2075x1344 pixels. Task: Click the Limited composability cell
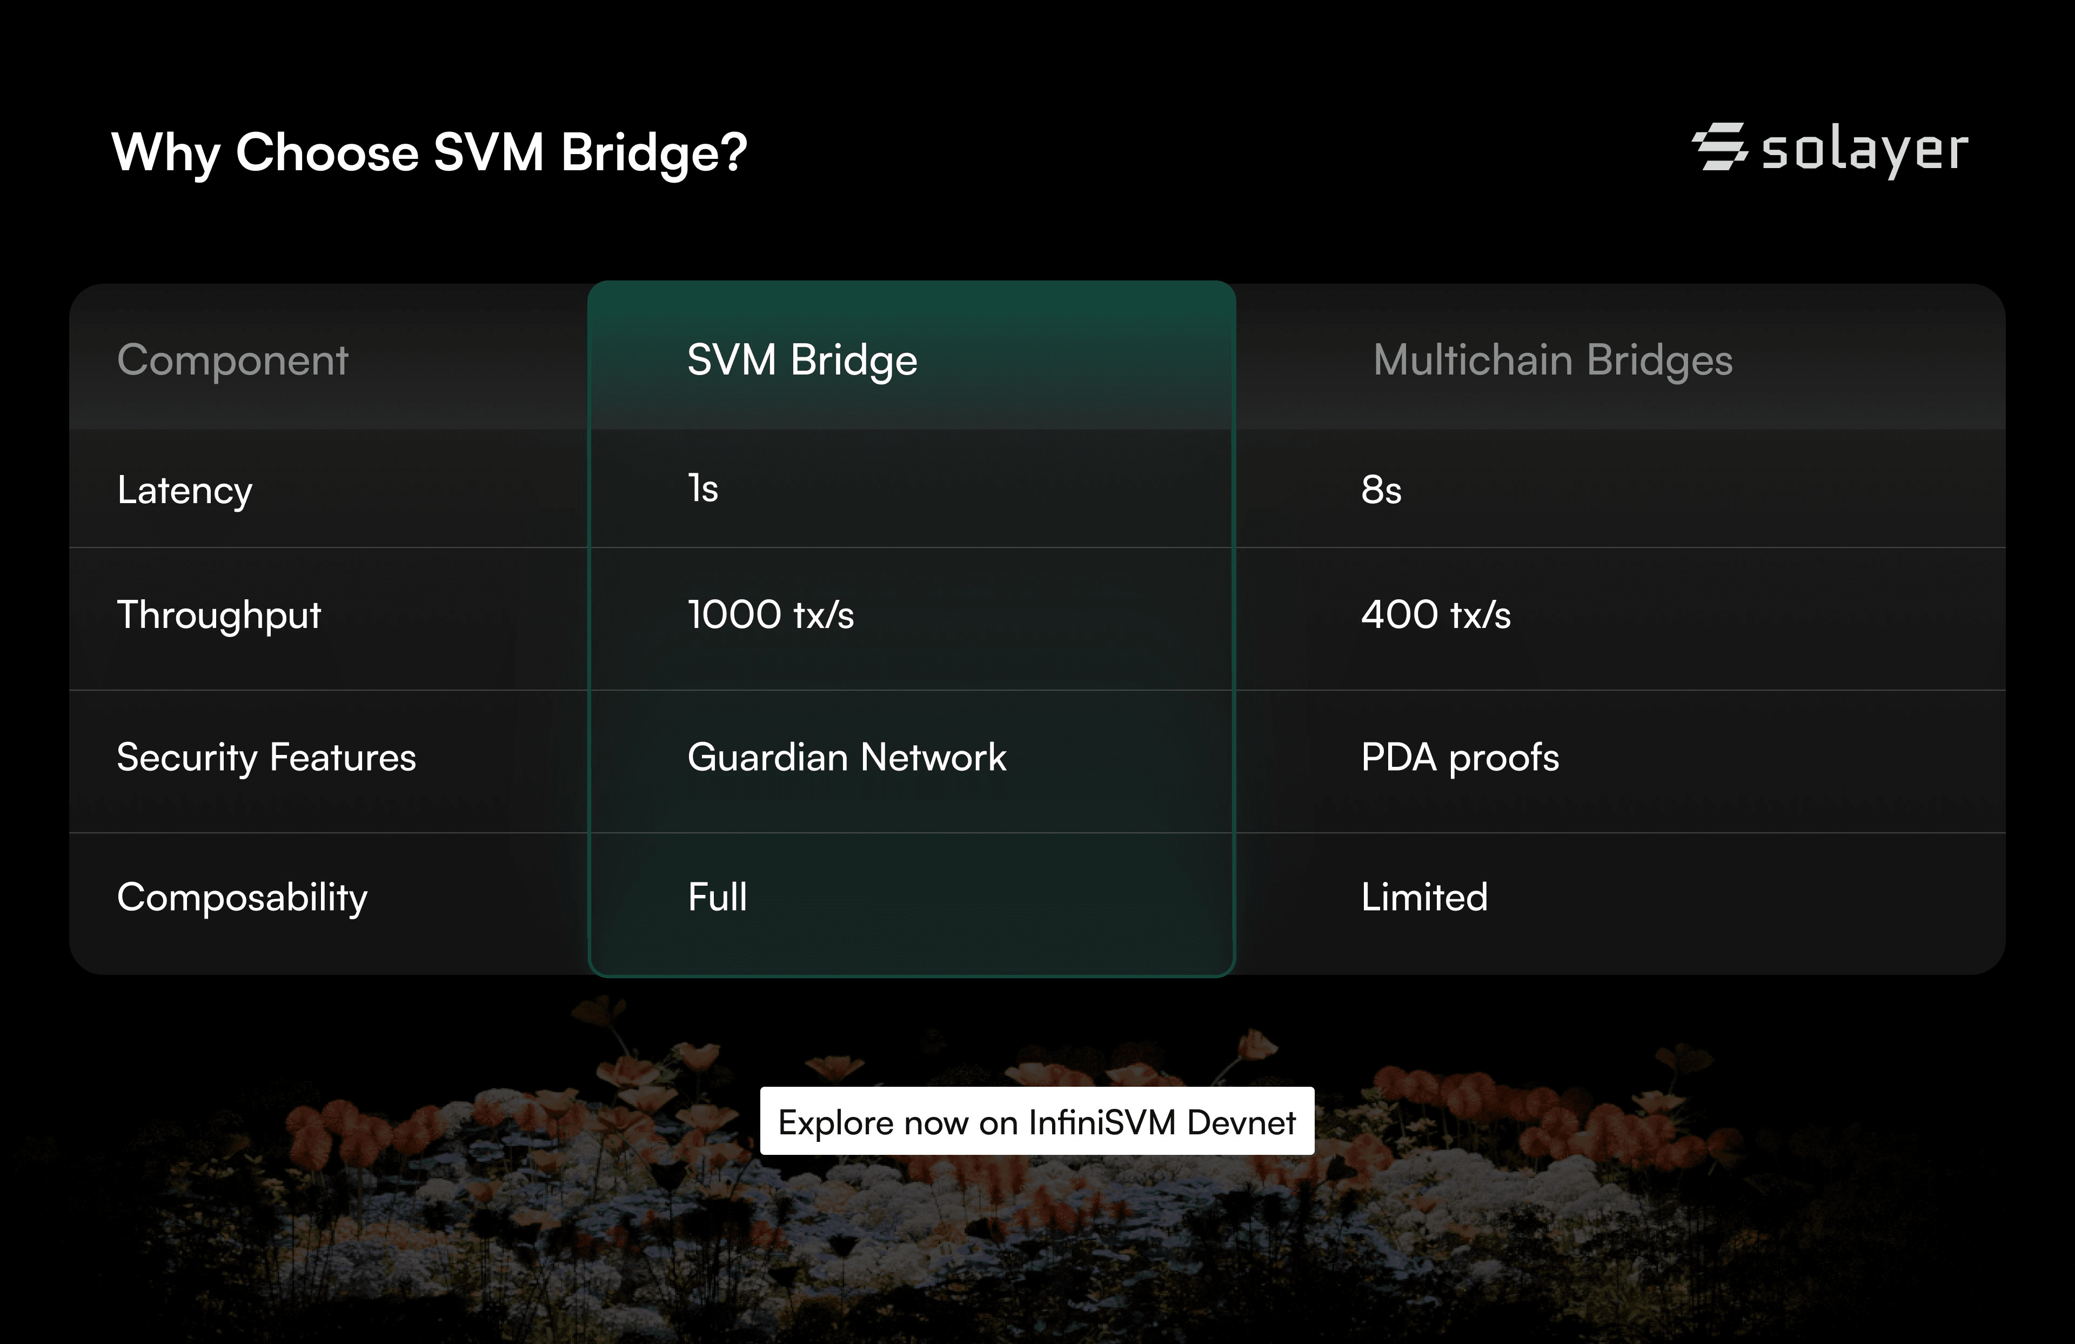1424,897
